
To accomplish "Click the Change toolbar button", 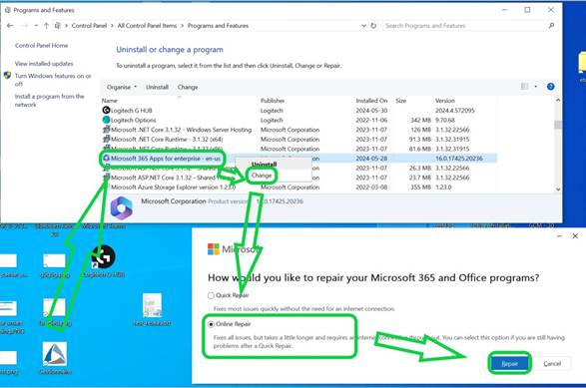I will click(x=188, y=87).
